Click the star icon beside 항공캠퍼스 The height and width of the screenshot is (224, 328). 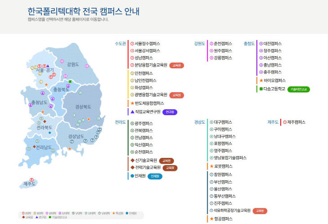point(212,219)
